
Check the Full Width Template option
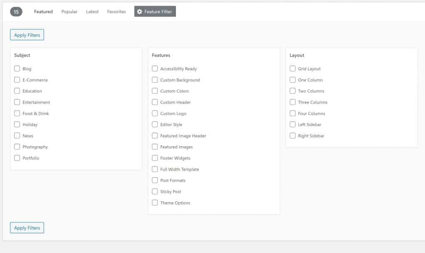(155, 169)
